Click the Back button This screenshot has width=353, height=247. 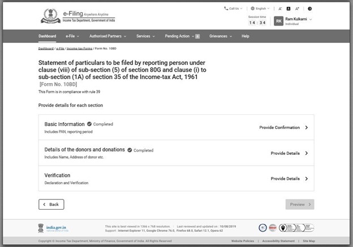51,204
